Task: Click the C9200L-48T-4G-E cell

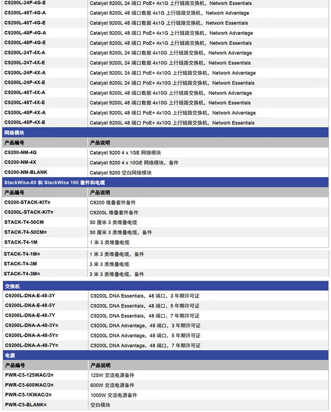Action: (25, 23)
